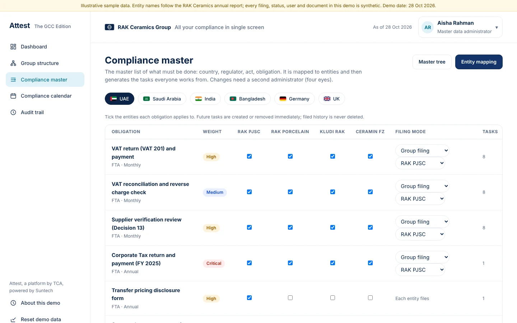Click the Critical weight badge
This screenshot has width=517, height=323.
214,263
